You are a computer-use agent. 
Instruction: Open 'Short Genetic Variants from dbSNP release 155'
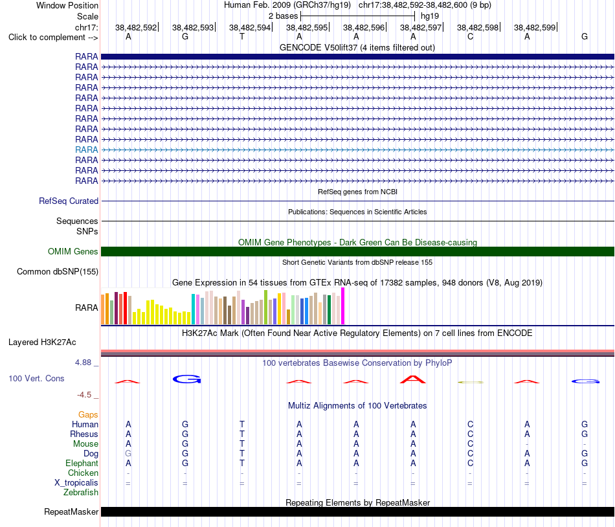(x=357, y=262)
